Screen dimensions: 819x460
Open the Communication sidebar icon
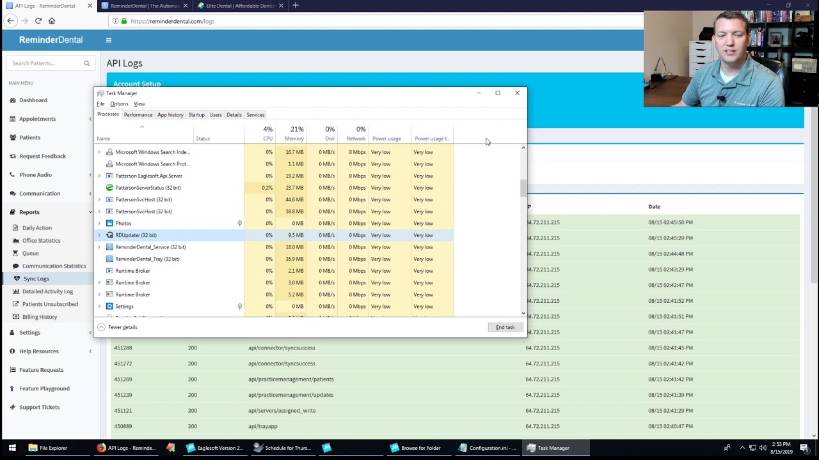point(13,194)
